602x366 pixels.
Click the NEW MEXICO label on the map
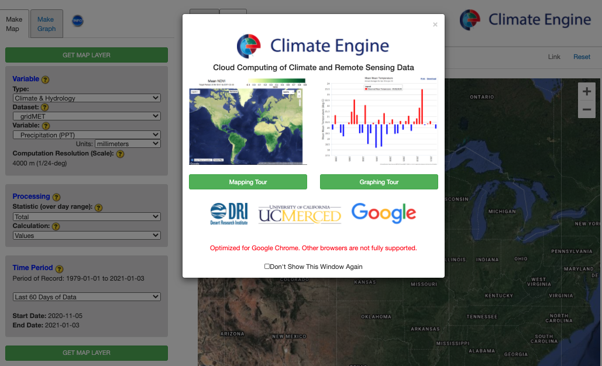pos(289,336)
